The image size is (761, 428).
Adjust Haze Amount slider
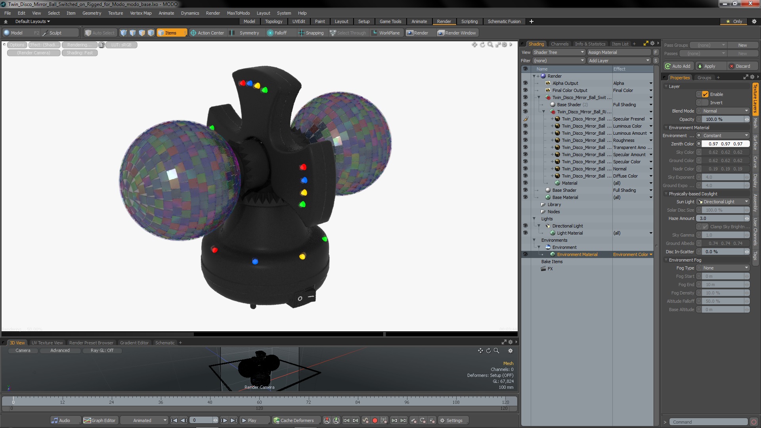[723, 218]
